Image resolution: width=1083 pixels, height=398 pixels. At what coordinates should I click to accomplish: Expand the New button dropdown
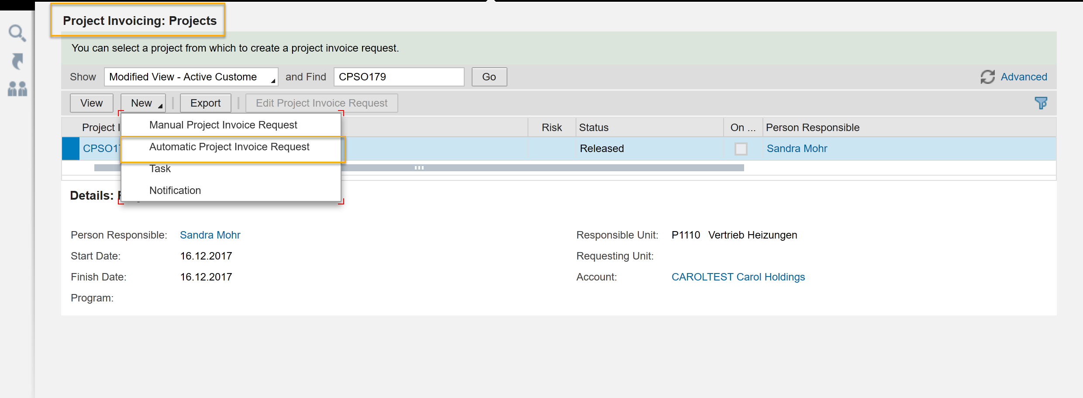[143, 103]
